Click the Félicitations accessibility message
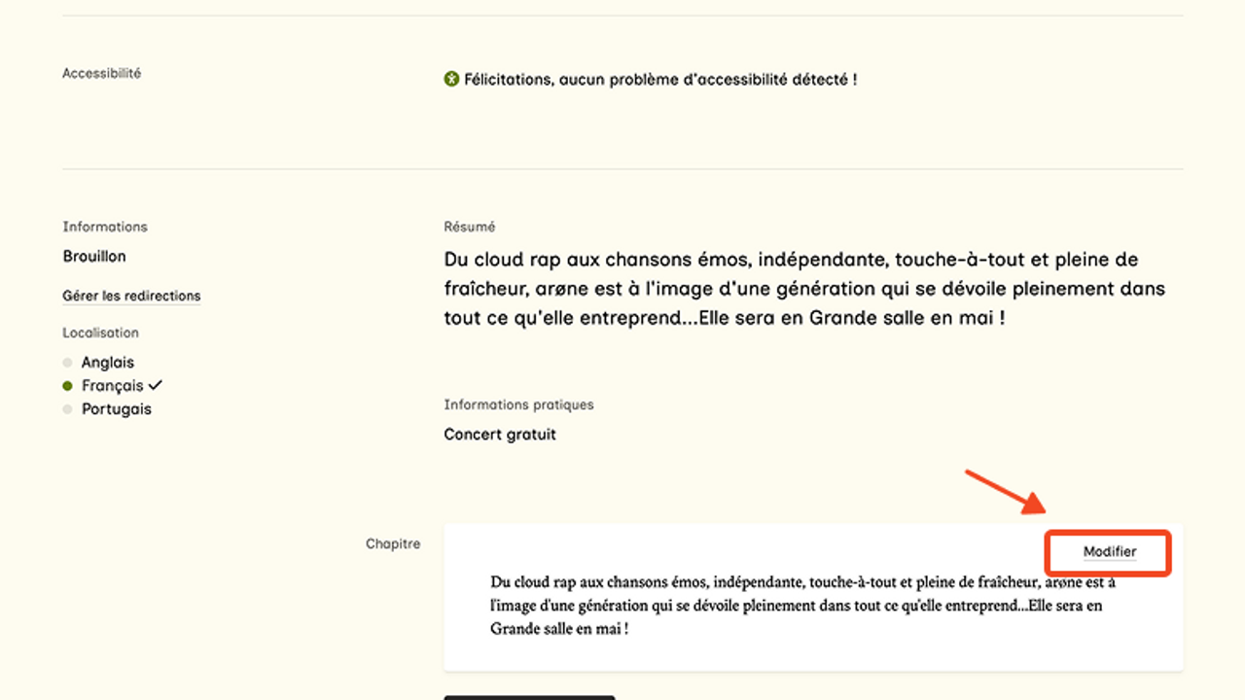Image resolution: width=1245 pixels, height=700 pixels. click(660, 80)
